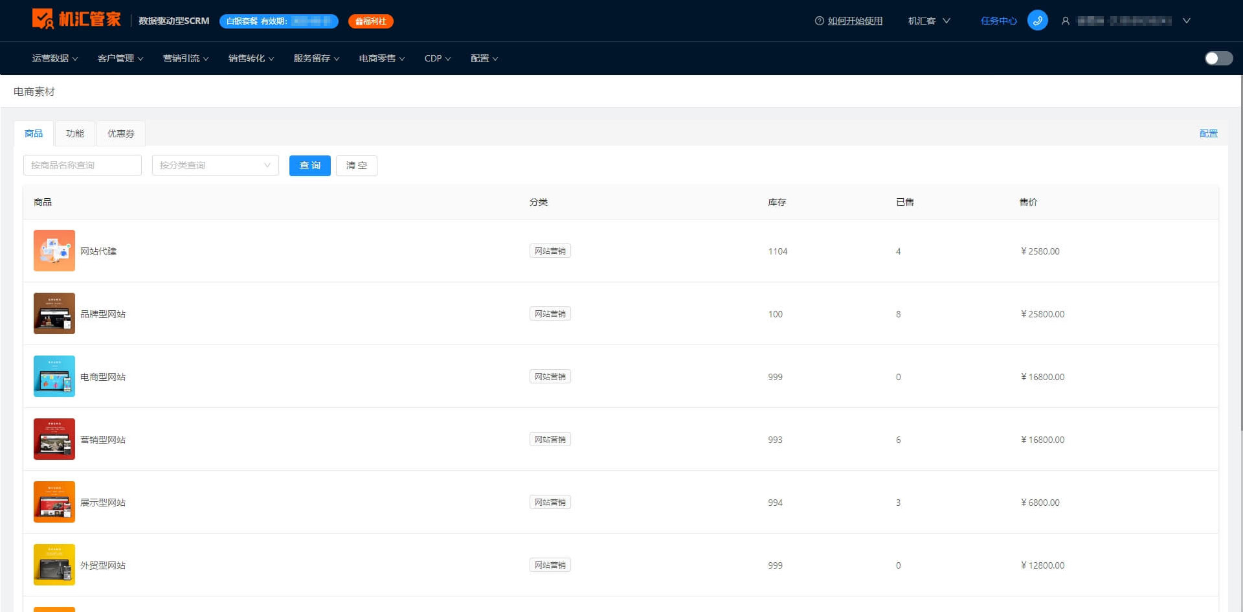This screenshot has width=1243, height=612.
Task: Expand the 客户管理 menu
Action: [x=120, y=58]
